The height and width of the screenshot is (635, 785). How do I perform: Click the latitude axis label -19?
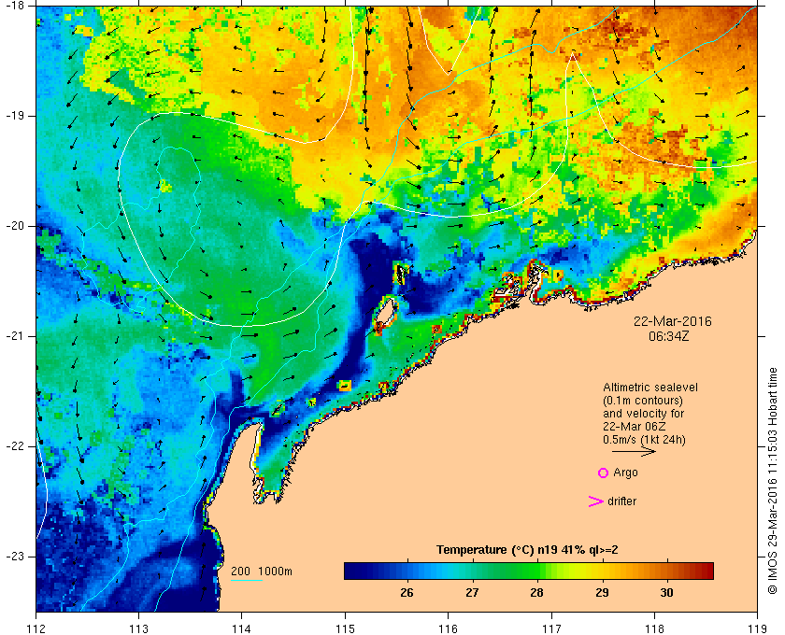click(x=15, y=116)
